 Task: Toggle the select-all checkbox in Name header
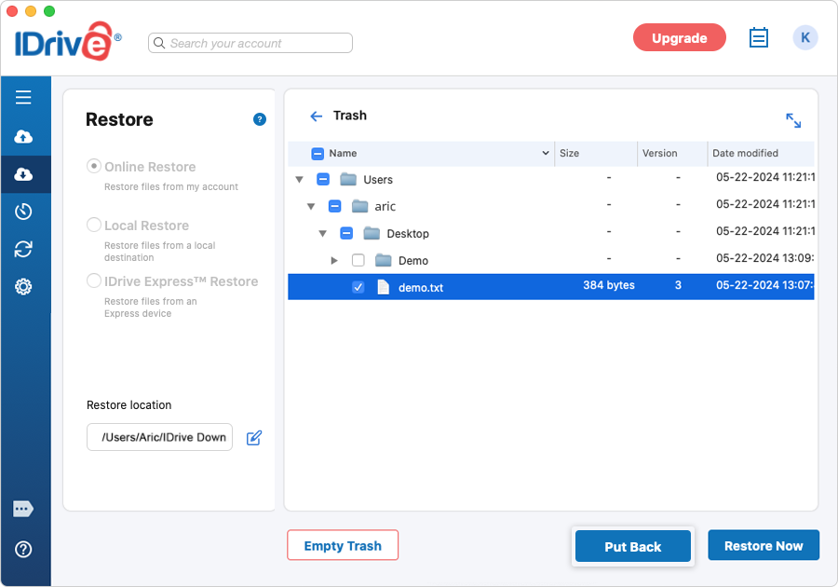318,154
